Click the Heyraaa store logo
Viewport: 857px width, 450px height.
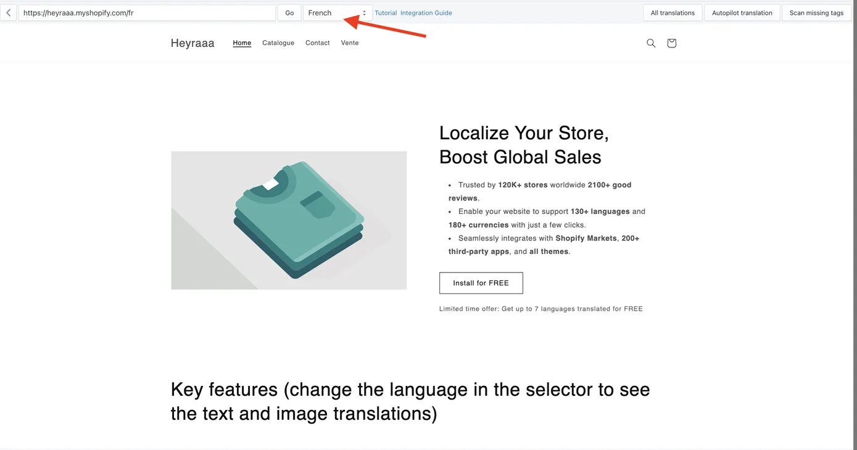tap(193, 43)
